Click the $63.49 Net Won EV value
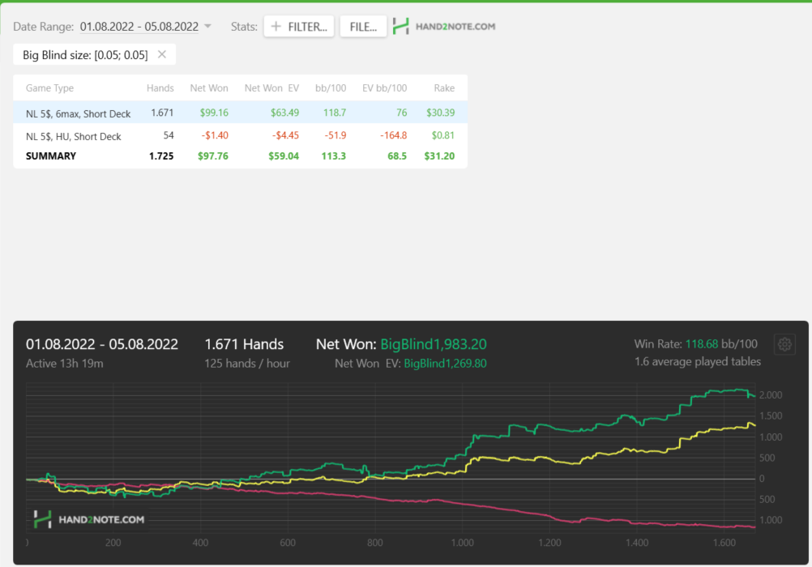The width and height of the screenshot is (812, 567). [x=284, y=113]
